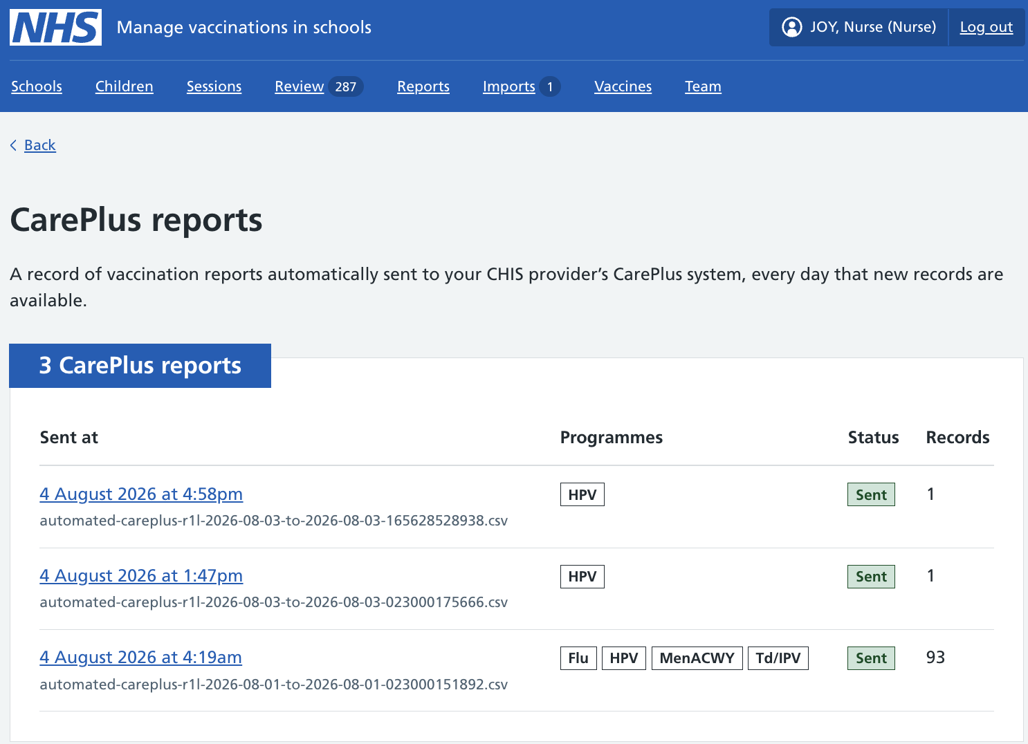This screenshot has width=1028, height=744.
Task: Click filename ending 023000151892.csv
Action: [274, 685]
